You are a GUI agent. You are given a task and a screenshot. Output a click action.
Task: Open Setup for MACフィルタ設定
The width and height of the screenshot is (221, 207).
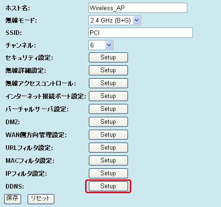pyautogui.click(x=108, y=161)
